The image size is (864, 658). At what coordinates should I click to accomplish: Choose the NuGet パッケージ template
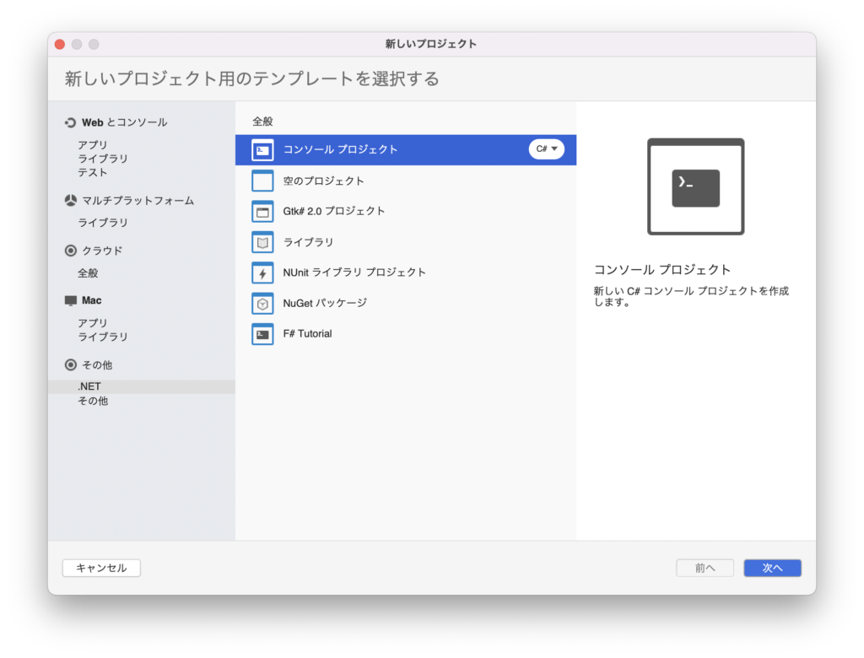(406, 303)
